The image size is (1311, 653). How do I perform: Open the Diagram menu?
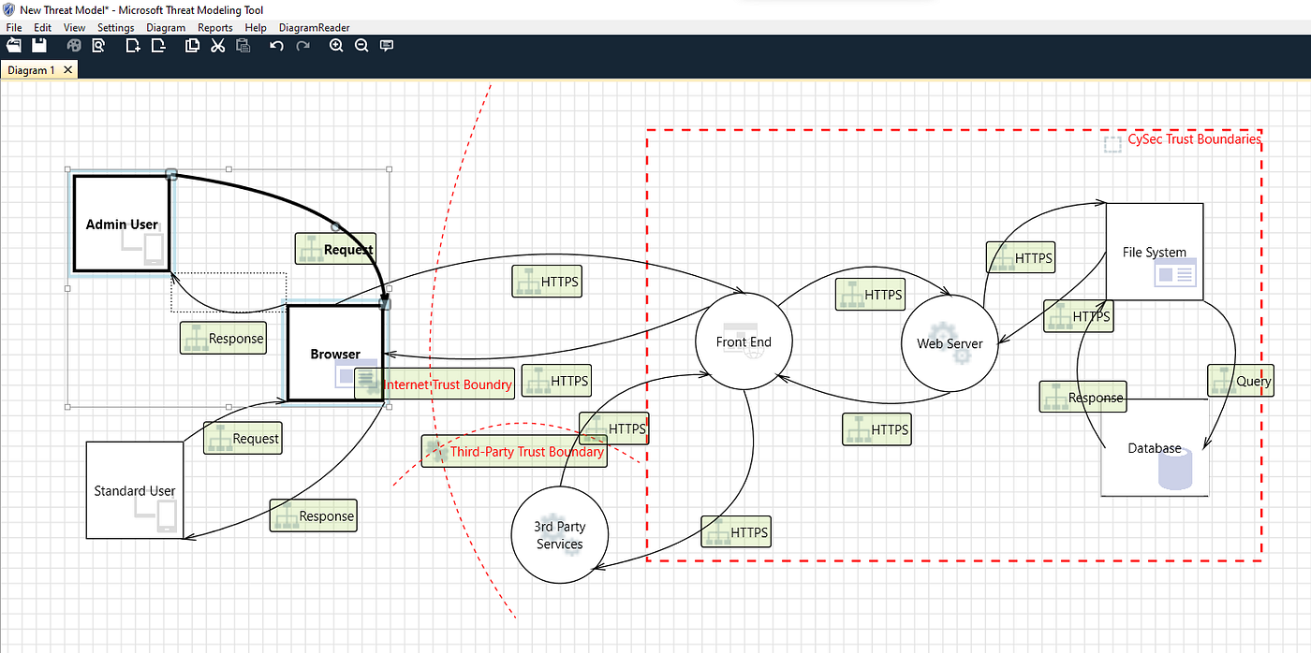[x=166, y=27]
